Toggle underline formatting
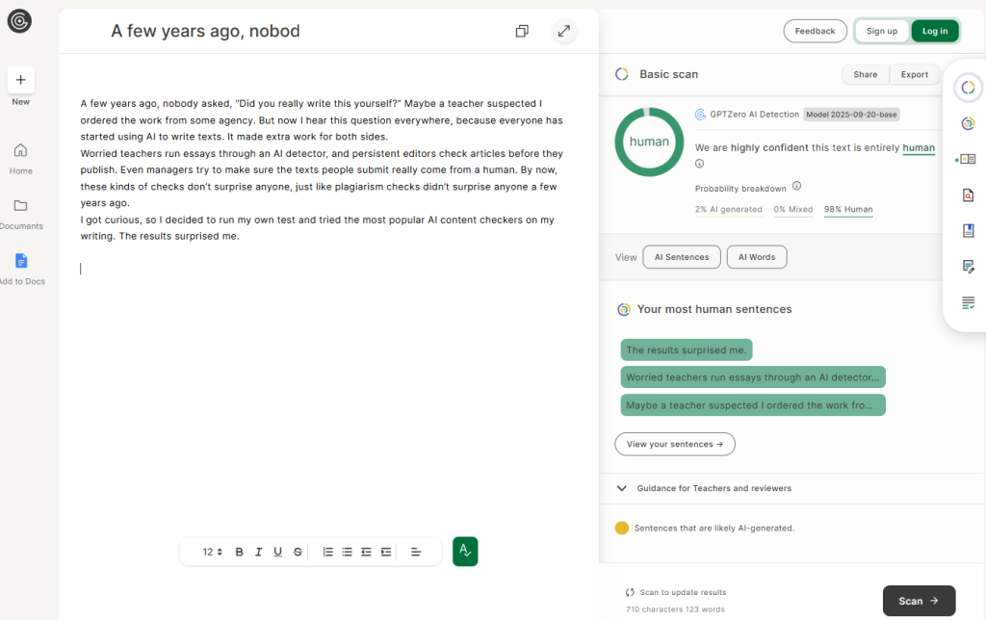 [277, 552]
